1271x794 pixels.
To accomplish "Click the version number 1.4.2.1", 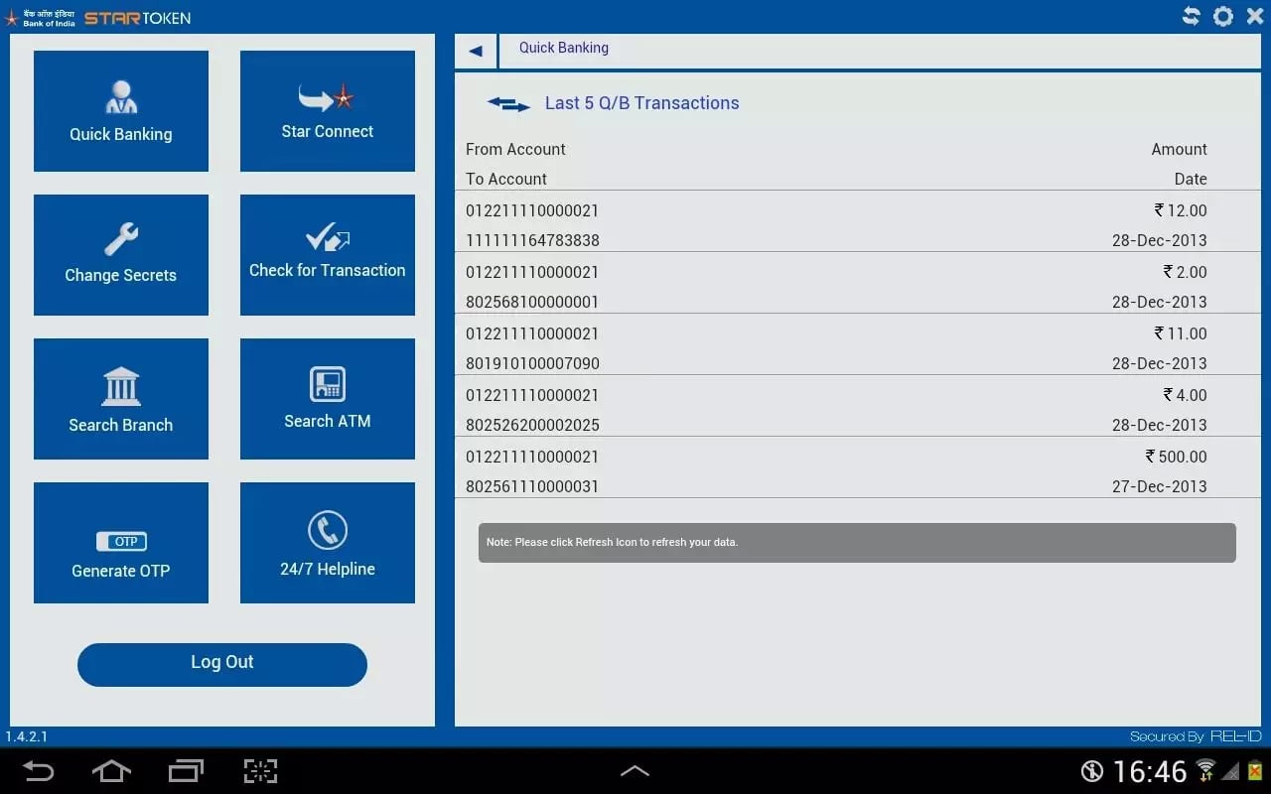I will (27, 736).
